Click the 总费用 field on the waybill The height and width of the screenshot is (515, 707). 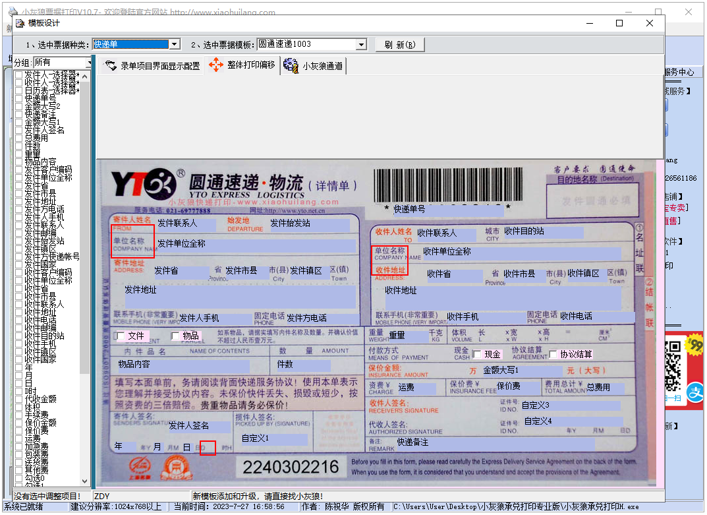click(605, 388)
